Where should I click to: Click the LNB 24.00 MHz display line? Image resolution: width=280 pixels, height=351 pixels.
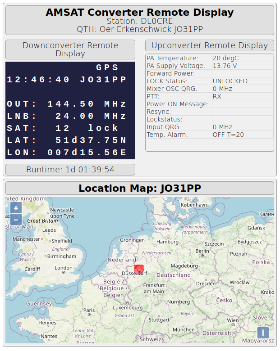pyautogui.click(x=67, y=116)
